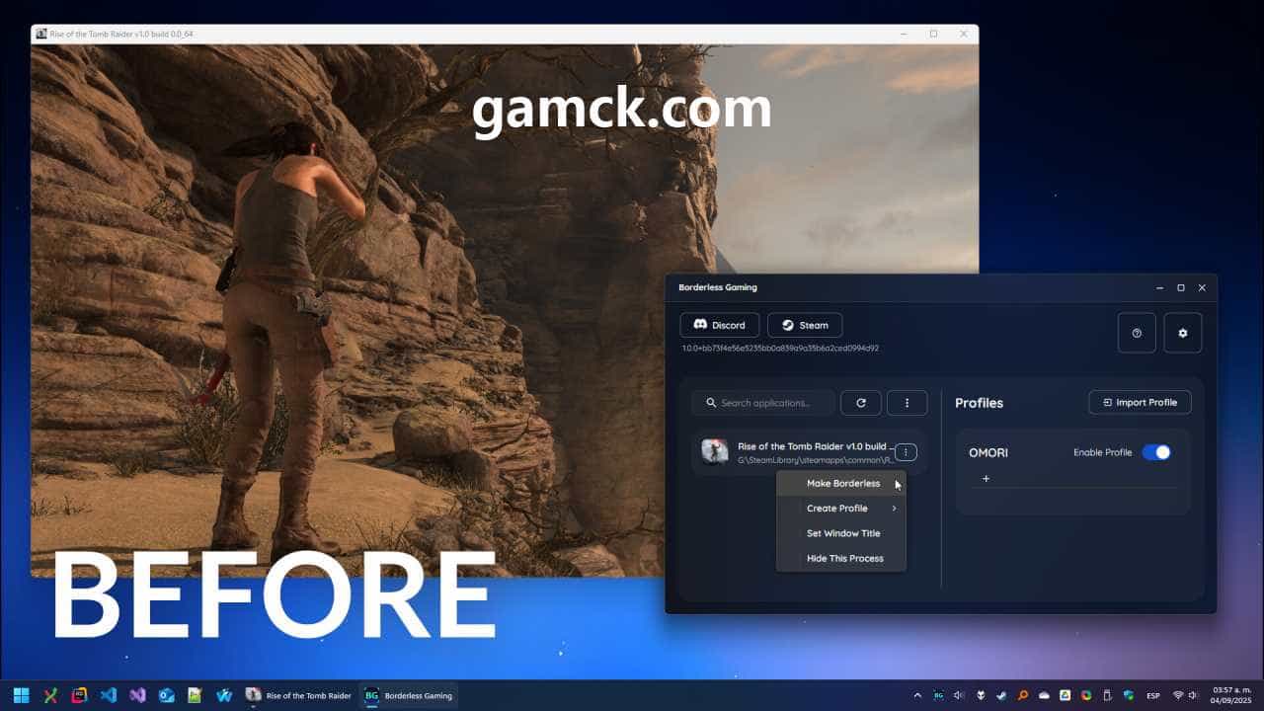Open Outlook from the taskbar
The width and height of the screenshot is (1264, 711).
pos(167,695)
